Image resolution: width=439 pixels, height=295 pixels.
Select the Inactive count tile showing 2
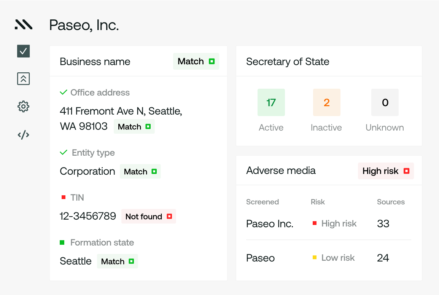(326, 102)
